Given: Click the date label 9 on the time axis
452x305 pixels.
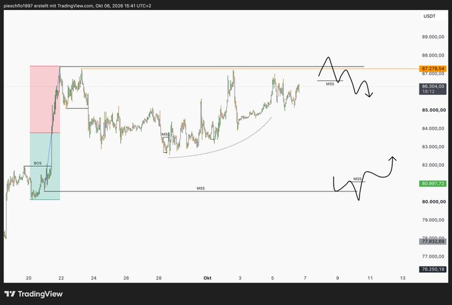Looking at the screenshot, I should (338, 278).
